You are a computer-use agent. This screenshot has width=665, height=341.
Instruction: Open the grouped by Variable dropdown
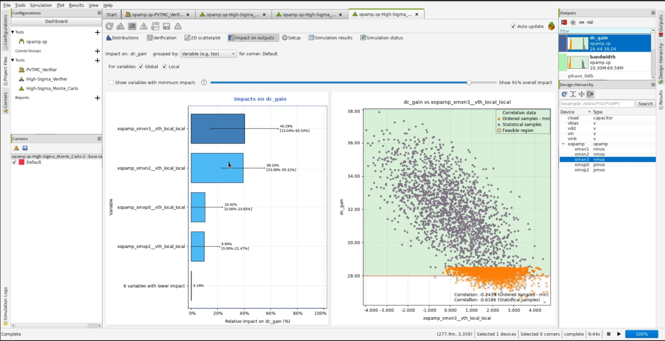click(209, 54)
